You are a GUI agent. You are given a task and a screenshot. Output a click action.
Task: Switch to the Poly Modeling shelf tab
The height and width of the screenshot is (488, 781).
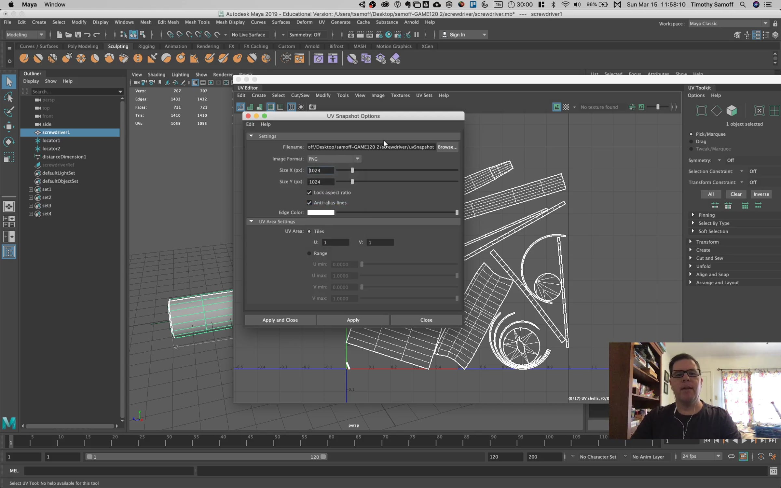tap(83, 46)
